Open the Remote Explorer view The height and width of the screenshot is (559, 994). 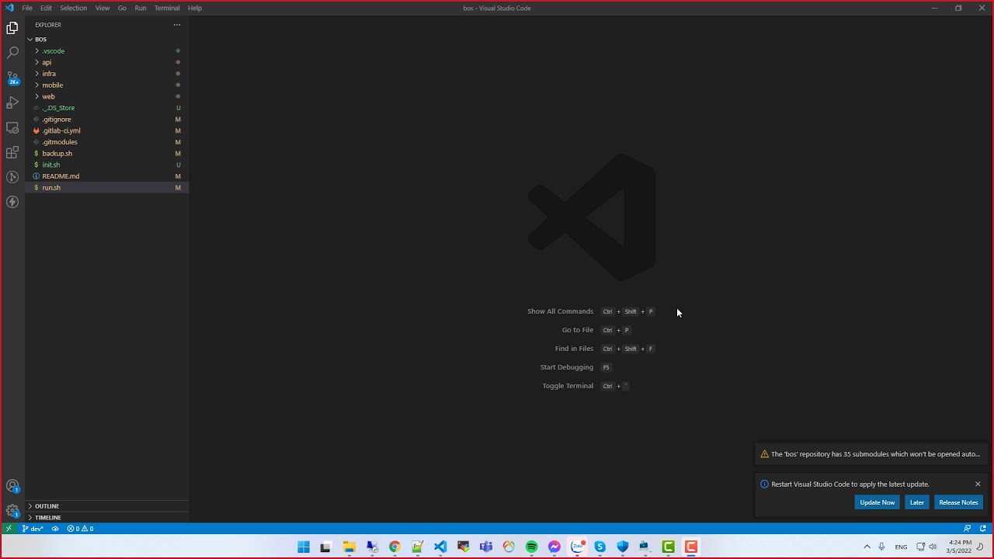(12, 127)
